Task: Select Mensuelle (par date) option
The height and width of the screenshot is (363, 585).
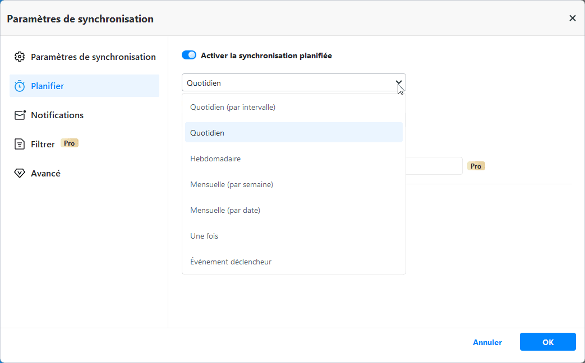Action: (x=225, y=210)
